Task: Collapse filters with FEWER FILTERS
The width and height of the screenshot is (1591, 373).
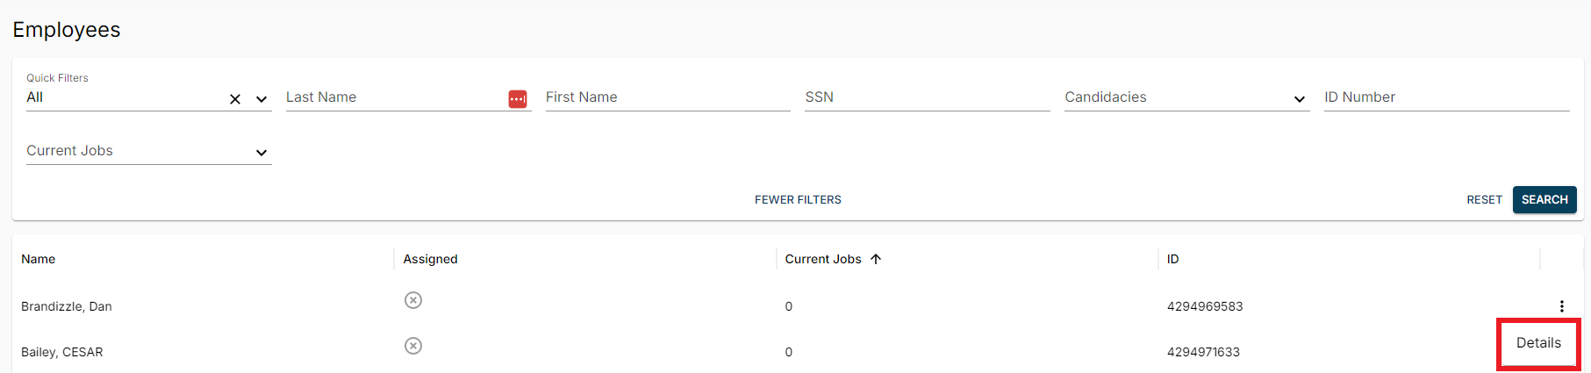Action: pos(798,200)
